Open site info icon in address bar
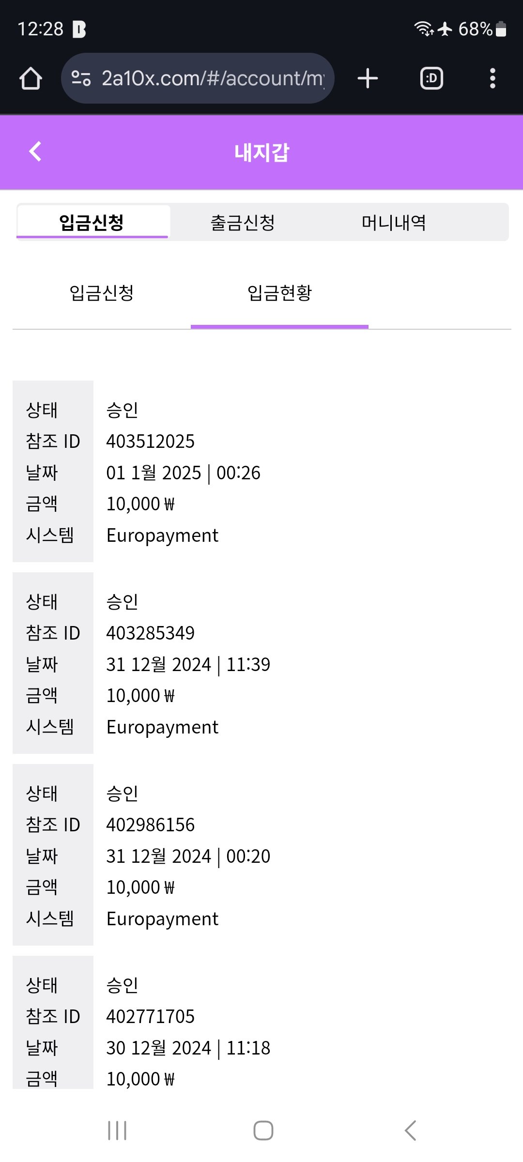The height and width of the screenshot is (1162, 523). pyautogui.click(x=81, y=78)
